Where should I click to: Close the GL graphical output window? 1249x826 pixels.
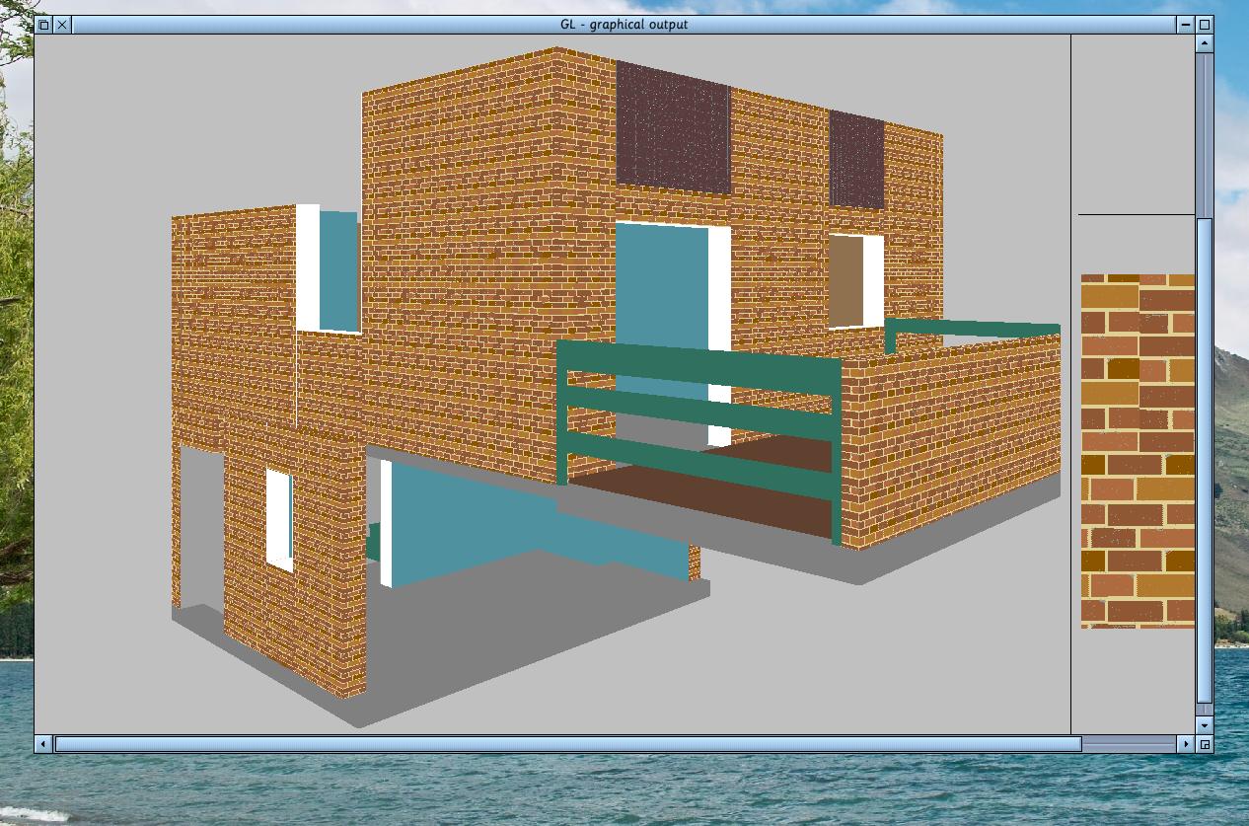pyautogui.click(x=62, y=25)
